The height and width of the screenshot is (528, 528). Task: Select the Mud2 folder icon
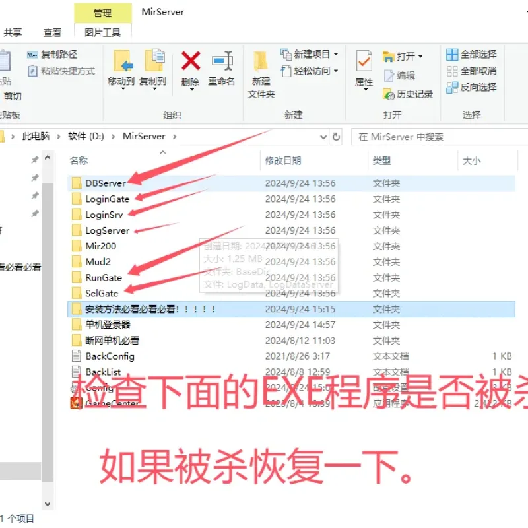point(77,261)
